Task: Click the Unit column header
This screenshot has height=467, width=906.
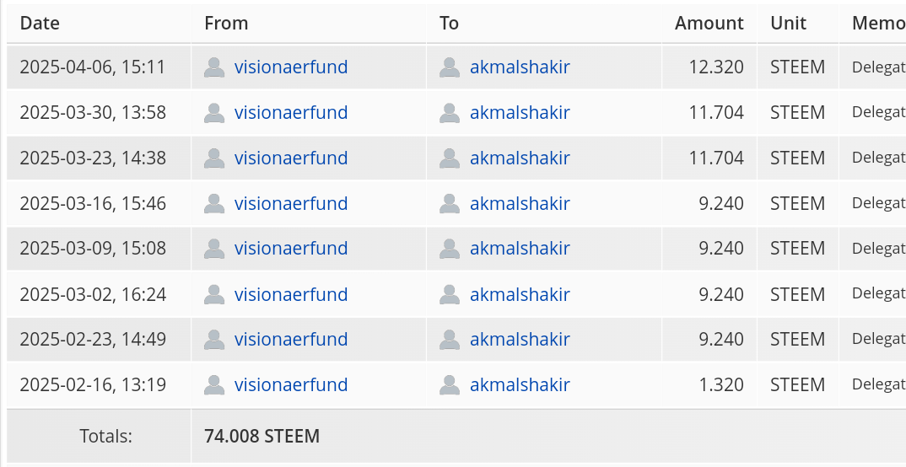Action: (788, 23)
